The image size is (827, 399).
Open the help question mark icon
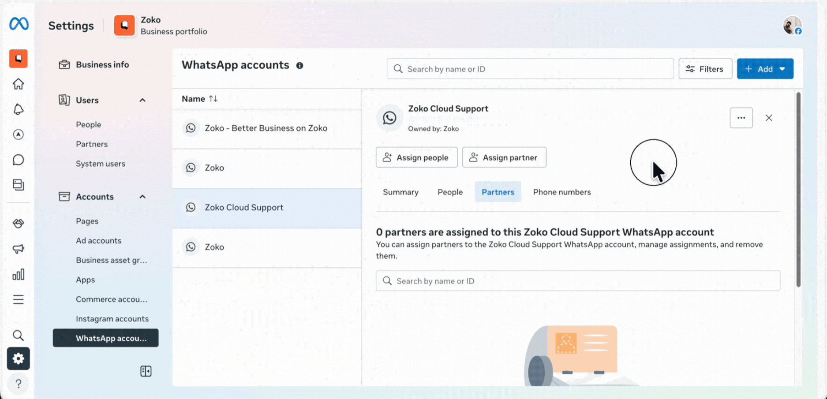[x=19, y=384]
